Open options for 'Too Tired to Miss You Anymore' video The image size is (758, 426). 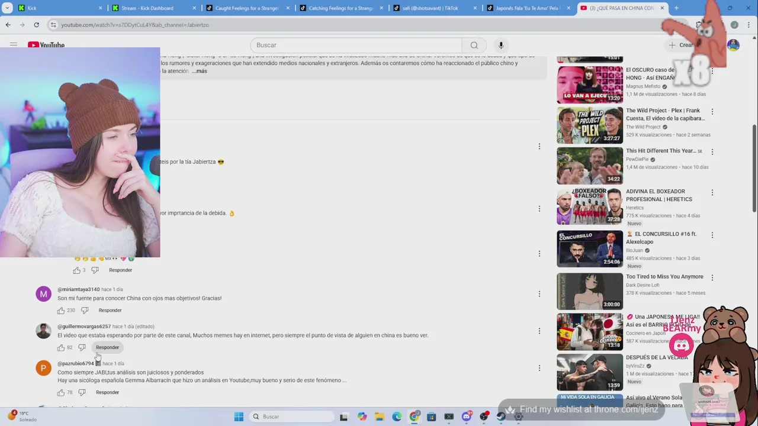click(x=712, y=277)
